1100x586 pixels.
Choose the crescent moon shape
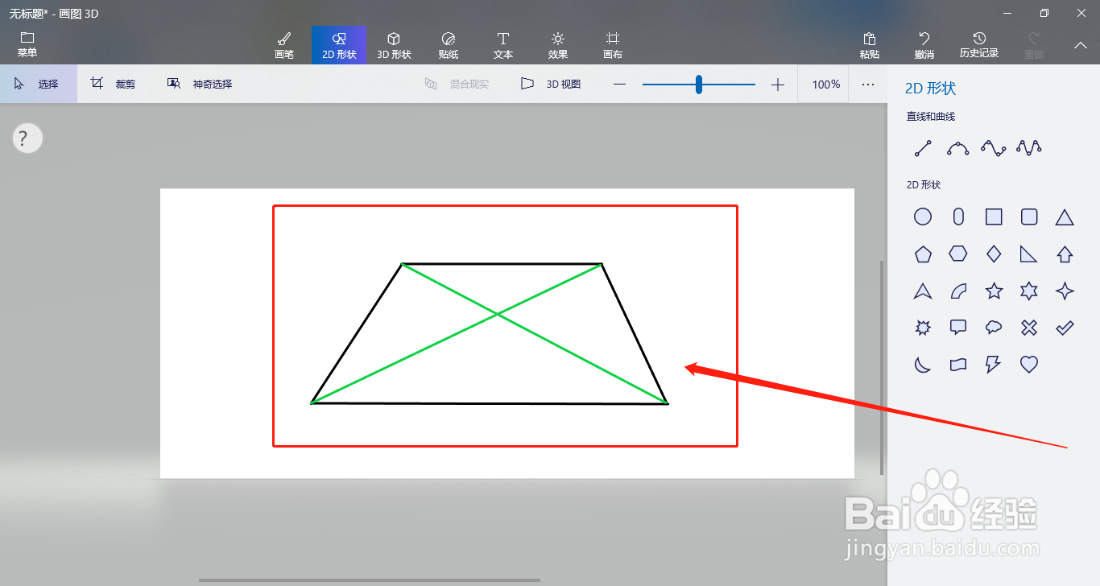923,365
